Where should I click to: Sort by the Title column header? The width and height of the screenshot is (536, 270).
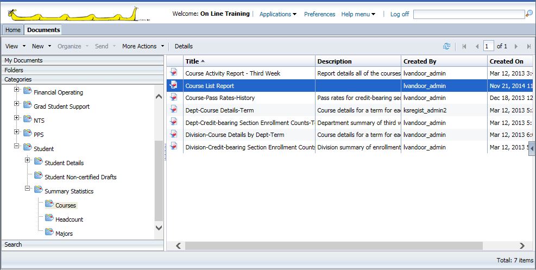(249, 61)
